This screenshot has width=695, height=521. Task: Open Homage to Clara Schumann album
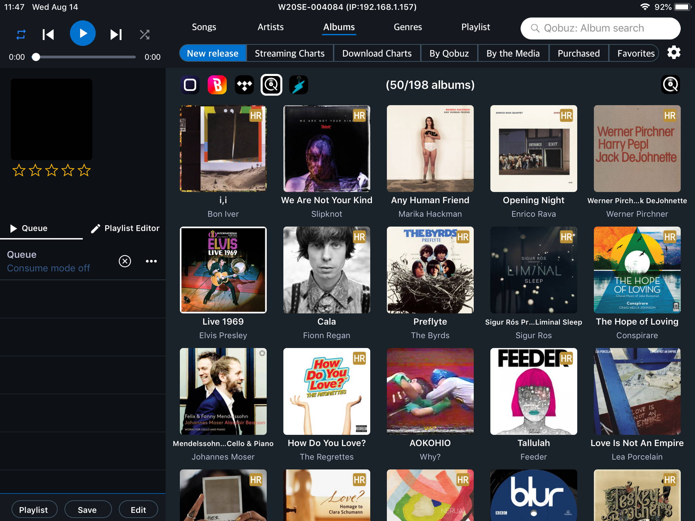tap(327, 495)
